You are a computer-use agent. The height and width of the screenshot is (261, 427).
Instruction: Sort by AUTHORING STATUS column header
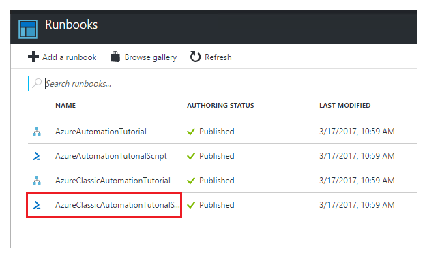click(x=220, y=106)
